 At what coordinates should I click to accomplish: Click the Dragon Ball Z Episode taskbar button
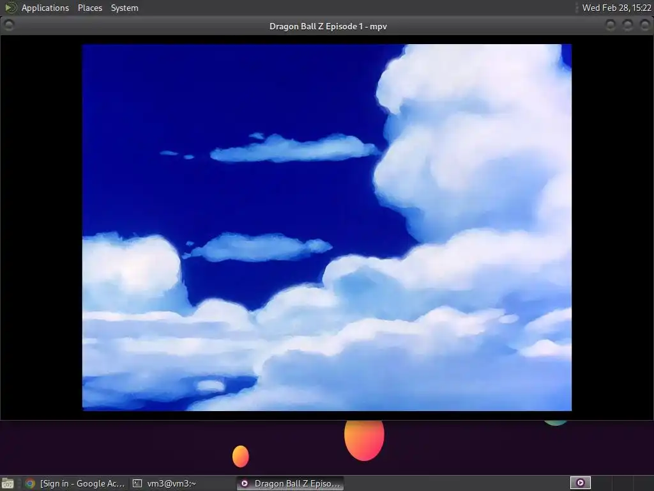[x=291, y=483]
